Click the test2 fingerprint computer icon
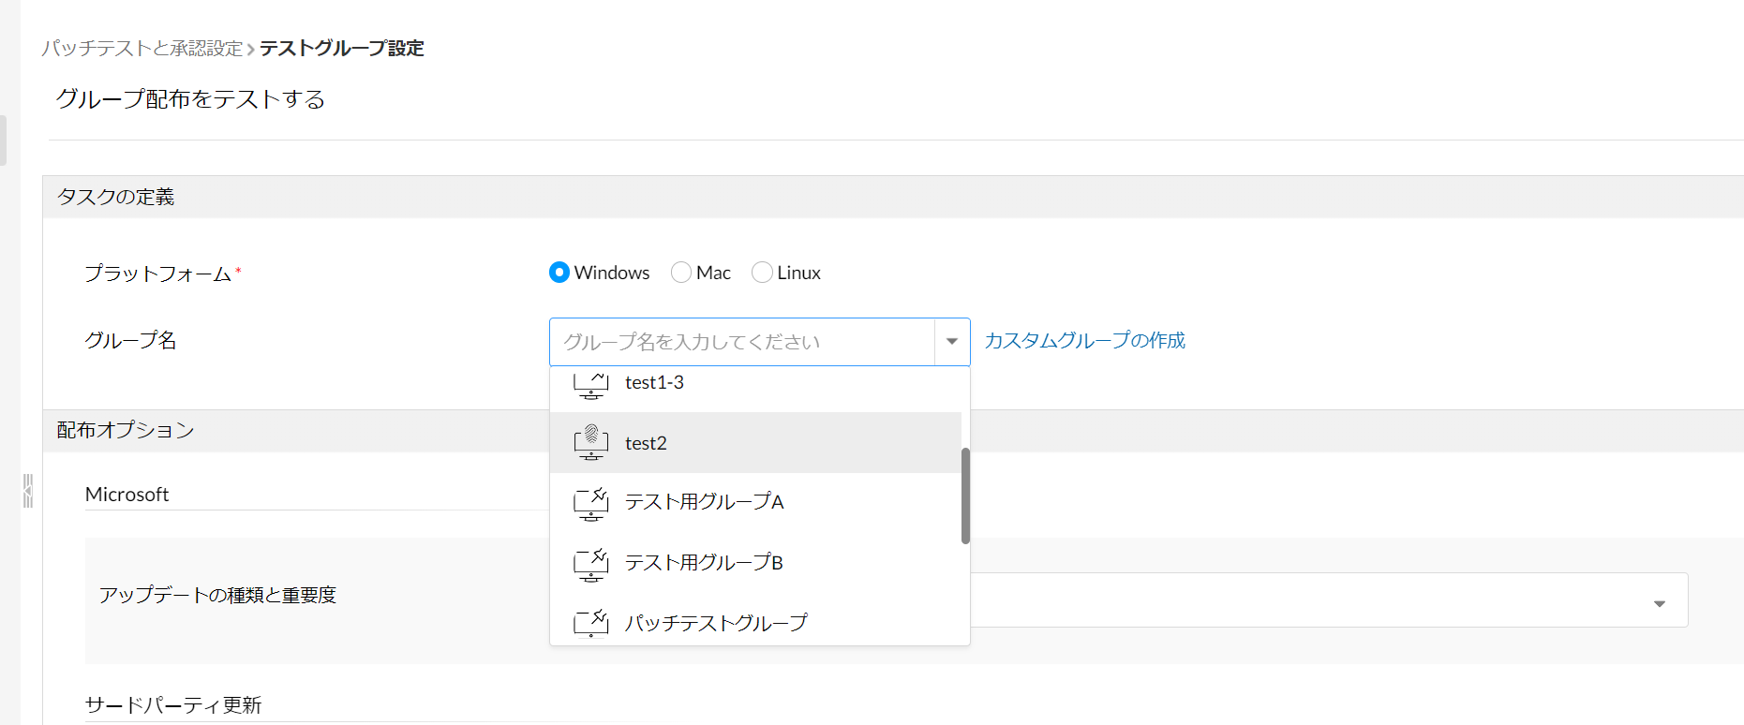 [x=590, y=442]
